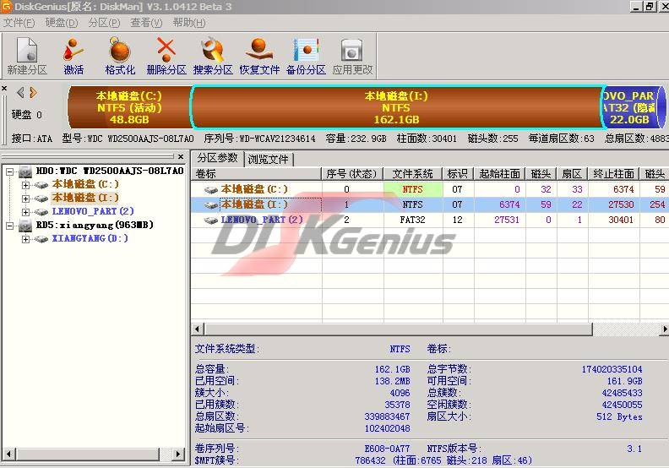The width and height of the screenshot is (669, 468).
Task: Click the HD0 hard disk icon in tree
Action: click(x=25, y=171)
